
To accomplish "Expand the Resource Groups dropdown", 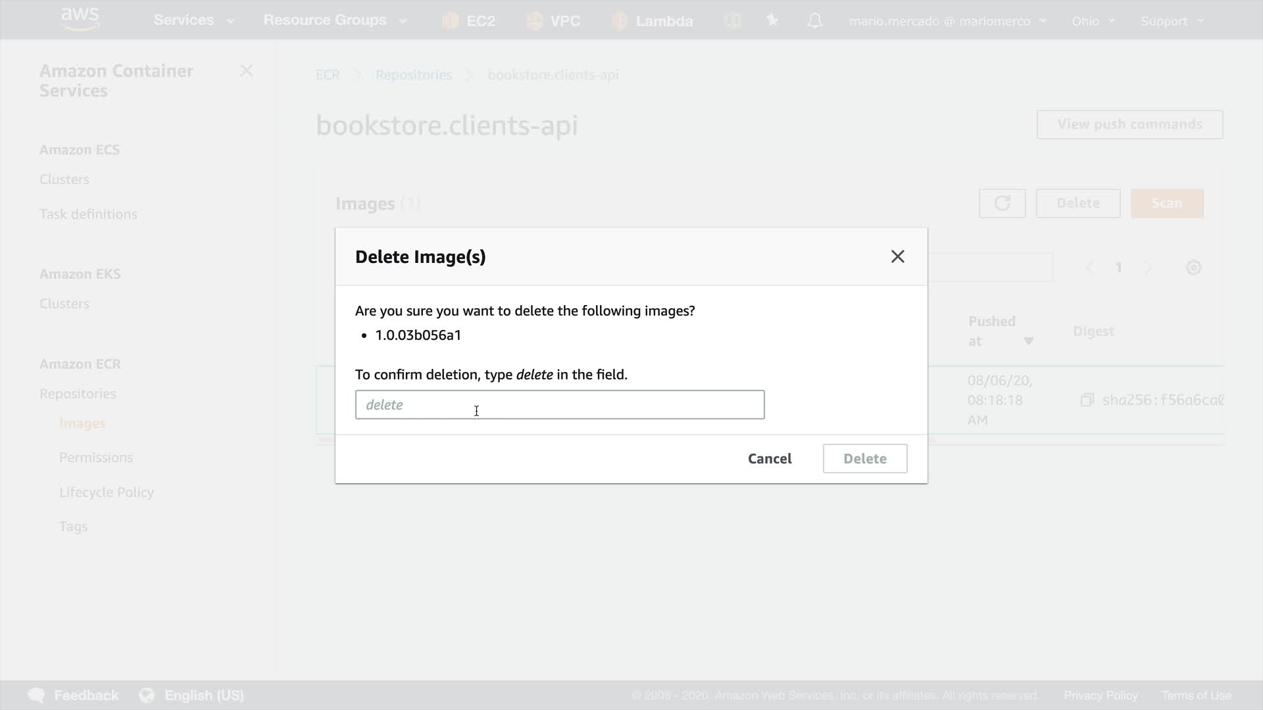I will pyautogui.click(x=334, y=20).
